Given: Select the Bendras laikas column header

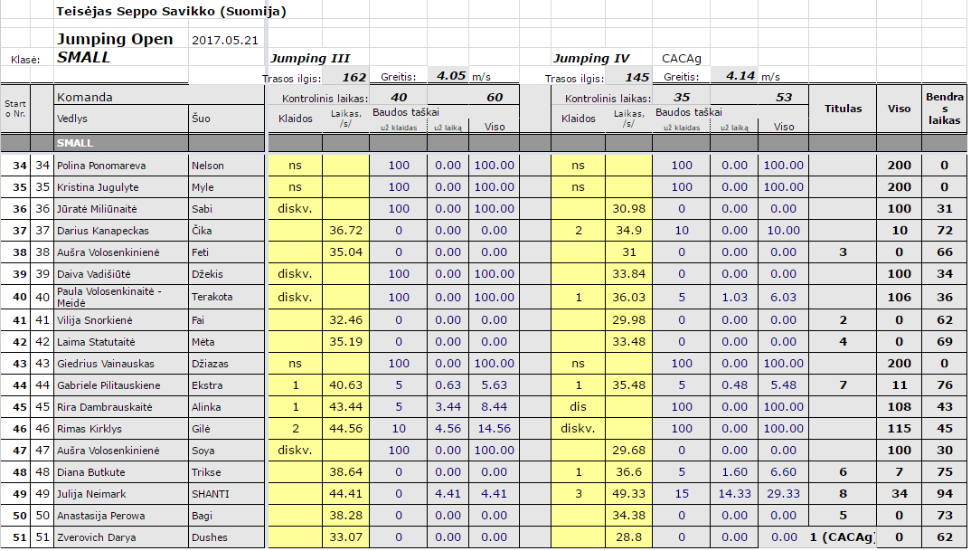Looking at the screenshot, I should tap(943, 109).
